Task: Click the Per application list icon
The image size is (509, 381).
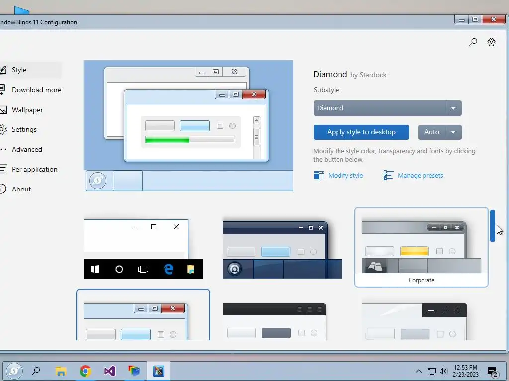Action: pyautogui.click(x=3, y=169)
